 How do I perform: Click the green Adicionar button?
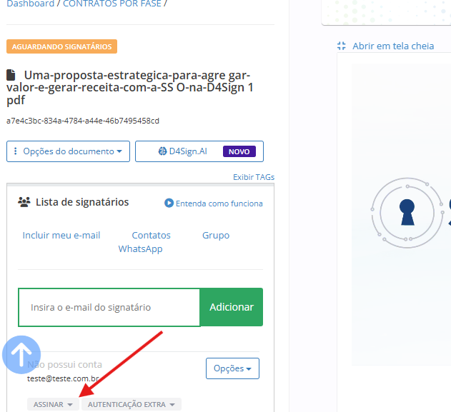click(232, 307)
